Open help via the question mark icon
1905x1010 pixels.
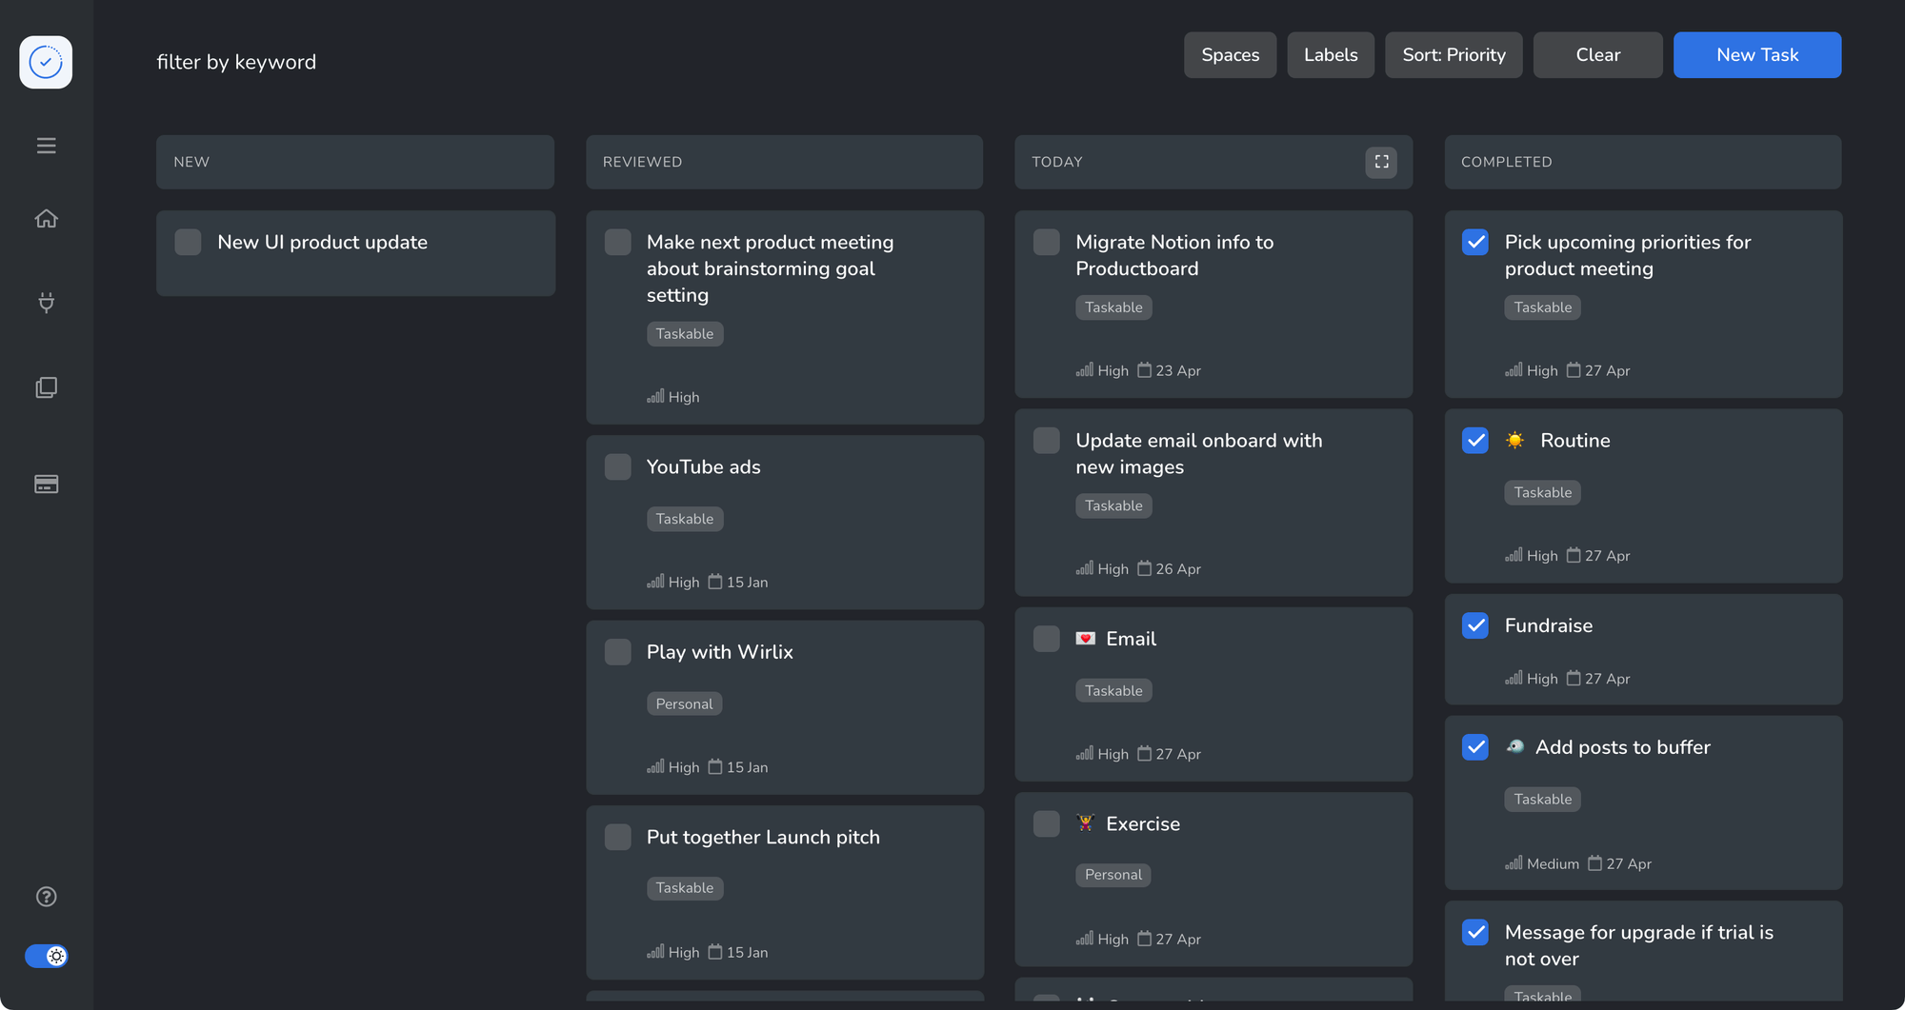click(46, 896)
